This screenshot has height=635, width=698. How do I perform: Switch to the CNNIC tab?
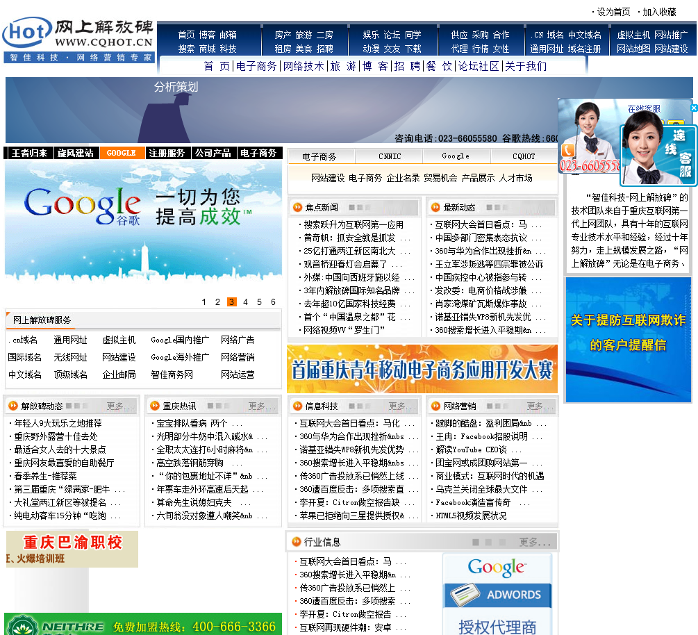click(390, 156)
